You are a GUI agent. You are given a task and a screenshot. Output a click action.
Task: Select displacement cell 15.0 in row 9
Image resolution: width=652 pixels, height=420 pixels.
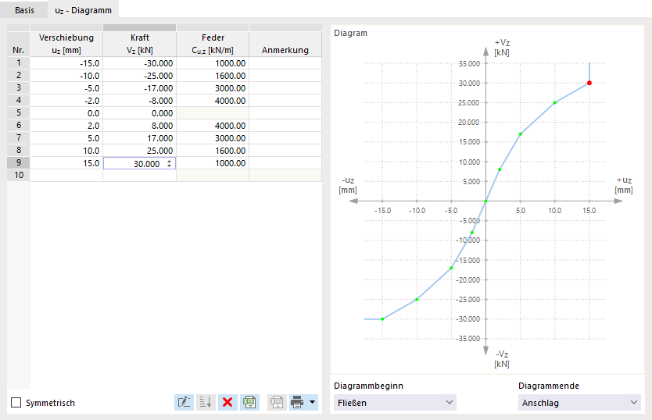click(x=66, y=163)
